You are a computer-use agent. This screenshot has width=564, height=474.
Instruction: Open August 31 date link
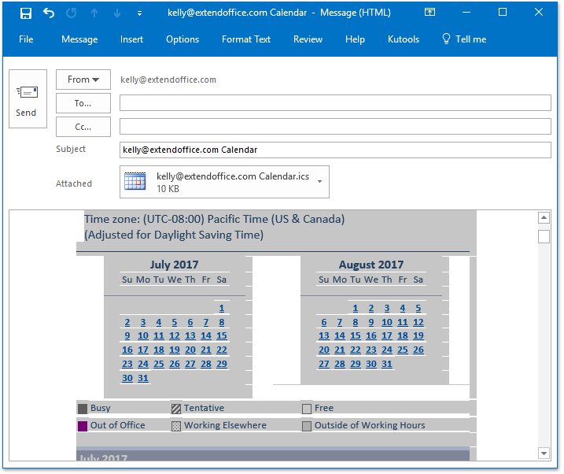pyautogui.click(x=387, y=364)
